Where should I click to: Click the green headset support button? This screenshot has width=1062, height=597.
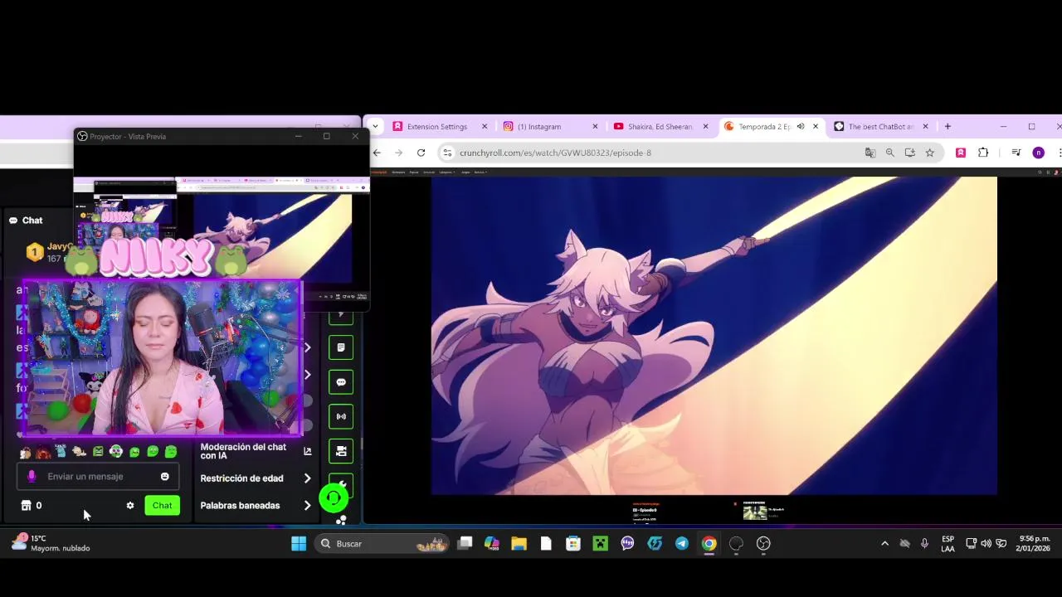334,498
